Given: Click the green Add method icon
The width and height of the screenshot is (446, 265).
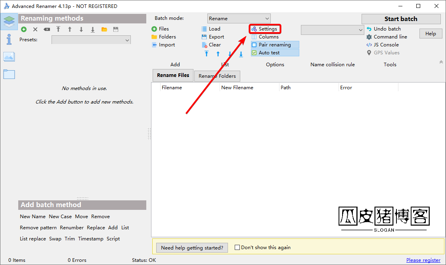Looking at the screenshot, I should pos(24,29).
